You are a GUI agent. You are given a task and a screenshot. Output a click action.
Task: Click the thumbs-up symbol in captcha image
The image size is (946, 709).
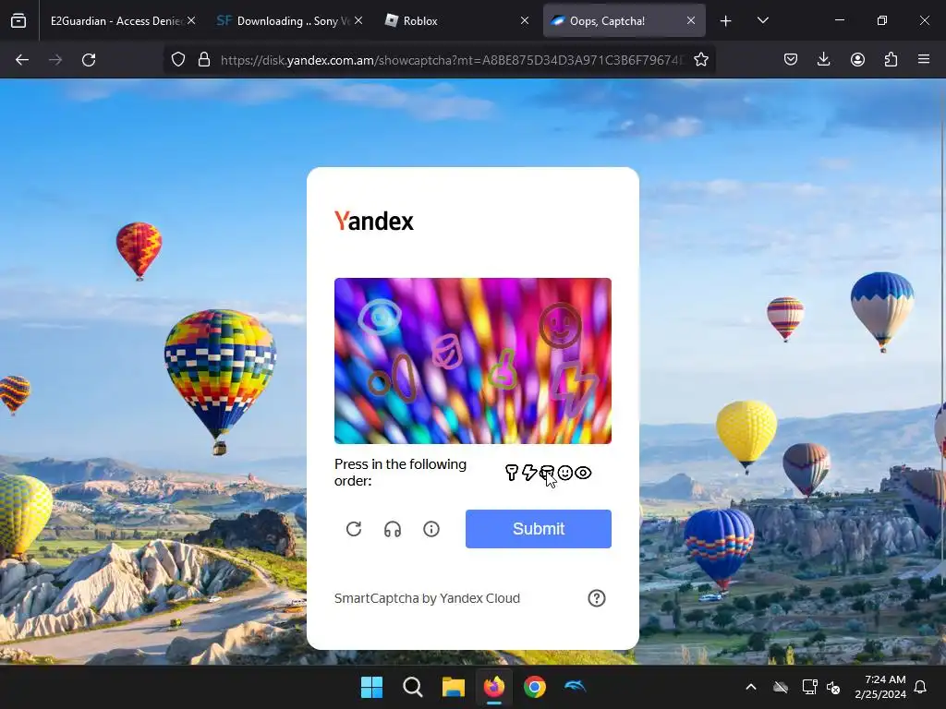(503, 369)
